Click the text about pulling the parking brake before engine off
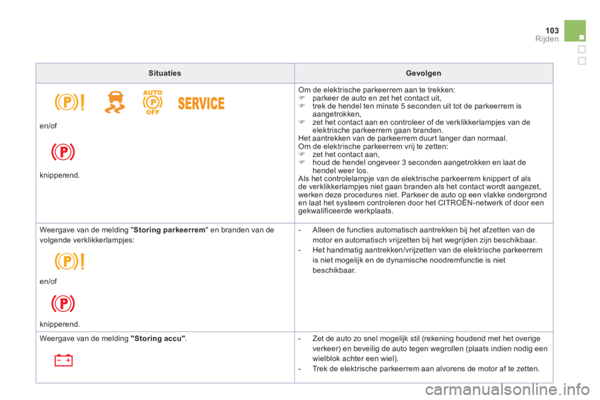The image size is (600, 400). point(424,369)
